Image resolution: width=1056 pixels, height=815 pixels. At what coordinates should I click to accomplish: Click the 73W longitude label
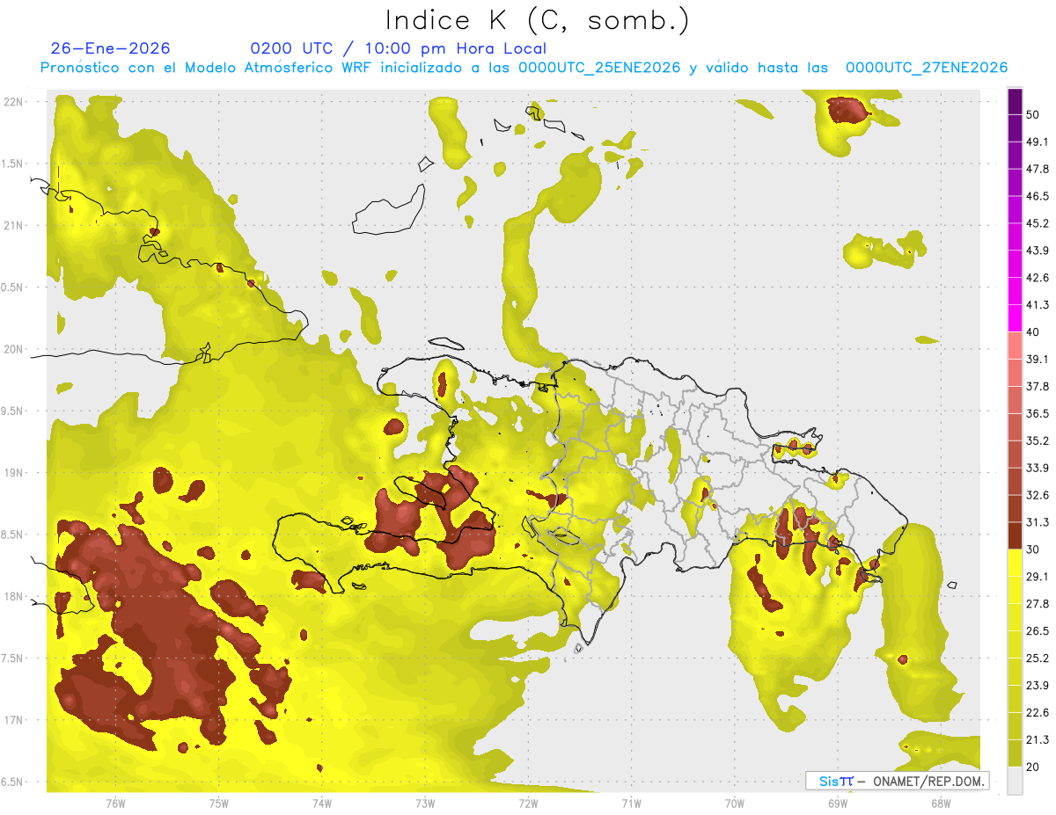click(425, 803)
